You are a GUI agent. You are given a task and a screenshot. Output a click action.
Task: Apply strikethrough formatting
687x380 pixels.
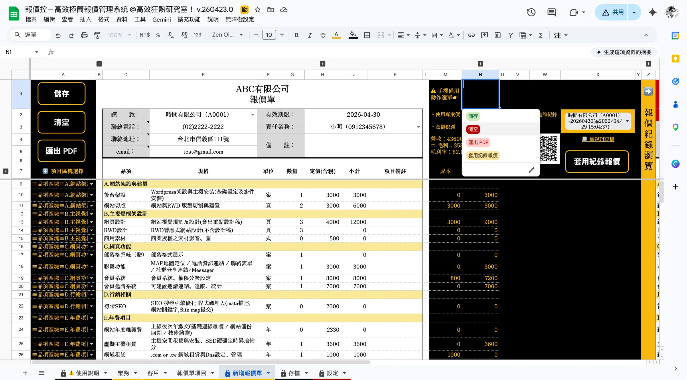click(323, 35)
